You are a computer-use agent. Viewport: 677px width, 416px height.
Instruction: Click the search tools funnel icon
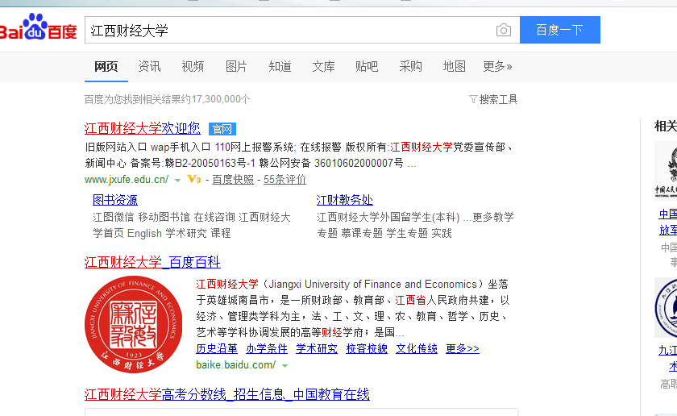click(473, 99)
